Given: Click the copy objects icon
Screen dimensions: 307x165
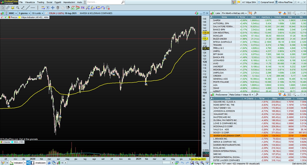Looking at the screenshot, I should coord(63,8).
